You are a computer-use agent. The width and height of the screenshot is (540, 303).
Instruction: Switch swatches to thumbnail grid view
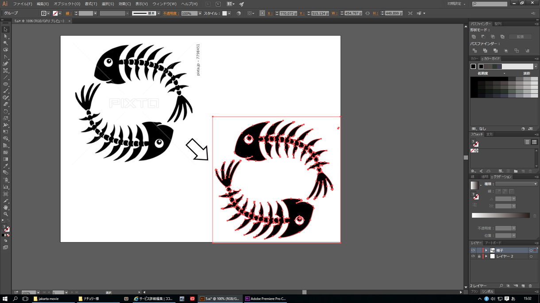click(534, 142)
